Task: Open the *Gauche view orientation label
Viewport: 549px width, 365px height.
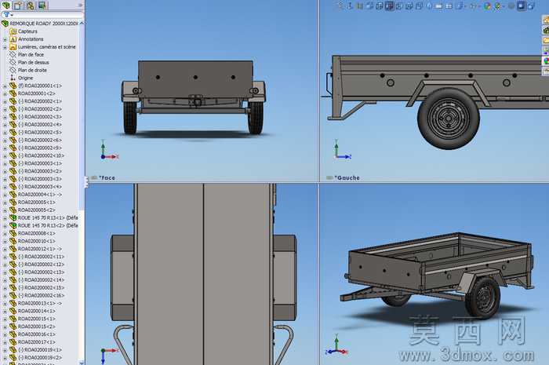Action: click(x=347, y=178)
